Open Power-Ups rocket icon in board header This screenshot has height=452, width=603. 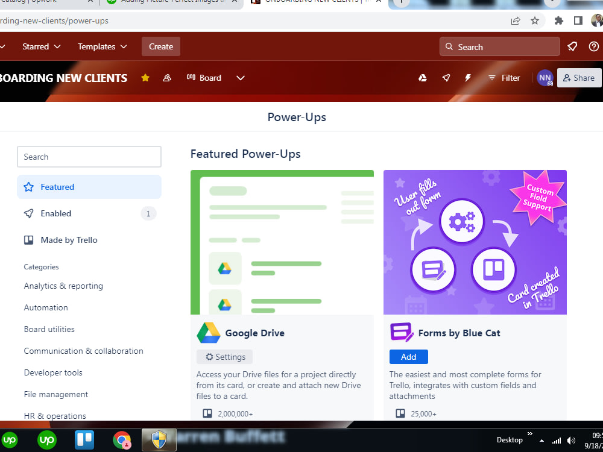(446, 78)
